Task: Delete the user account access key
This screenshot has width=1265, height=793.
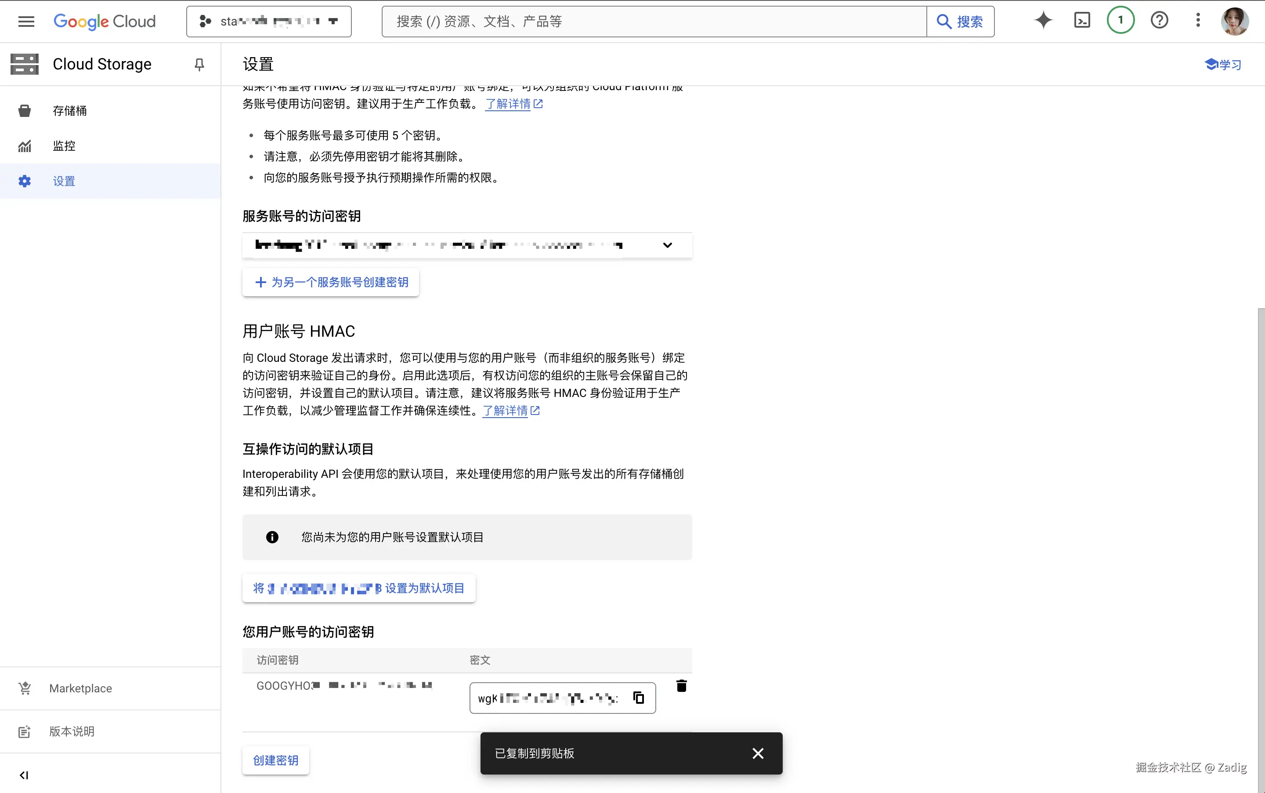Action: point(681,686)
